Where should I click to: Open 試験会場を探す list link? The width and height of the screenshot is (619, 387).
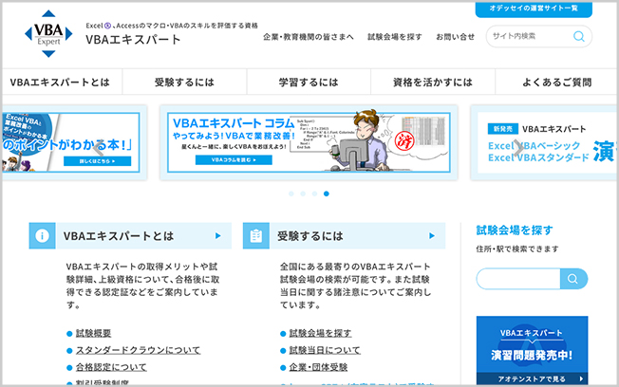pos(320,333)
